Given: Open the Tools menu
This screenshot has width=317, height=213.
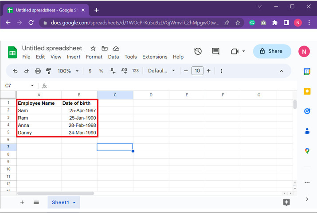Looking at the screenshot, I should click(x=131, y=57).
